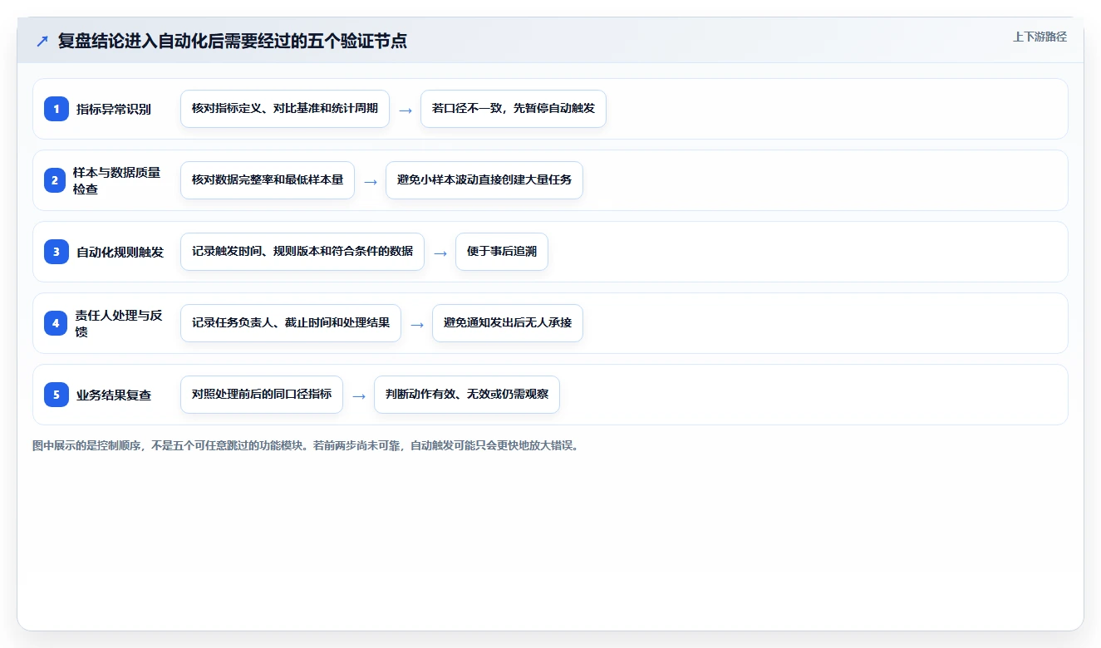The image size is (1101, 648).
Task: Click the 业务结果复查 step label
Action: click(114, 395)
